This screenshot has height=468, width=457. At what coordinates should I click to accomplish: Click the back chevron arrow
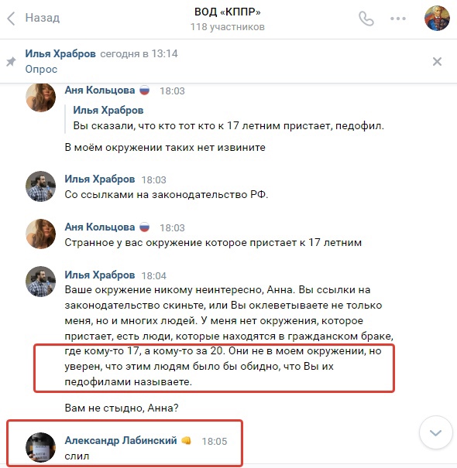(x=11, y=19)
